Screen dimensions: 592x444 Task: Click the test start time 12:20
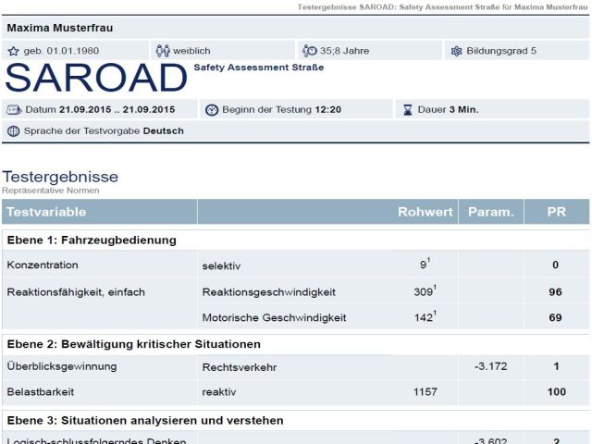(x=327, y=110)
